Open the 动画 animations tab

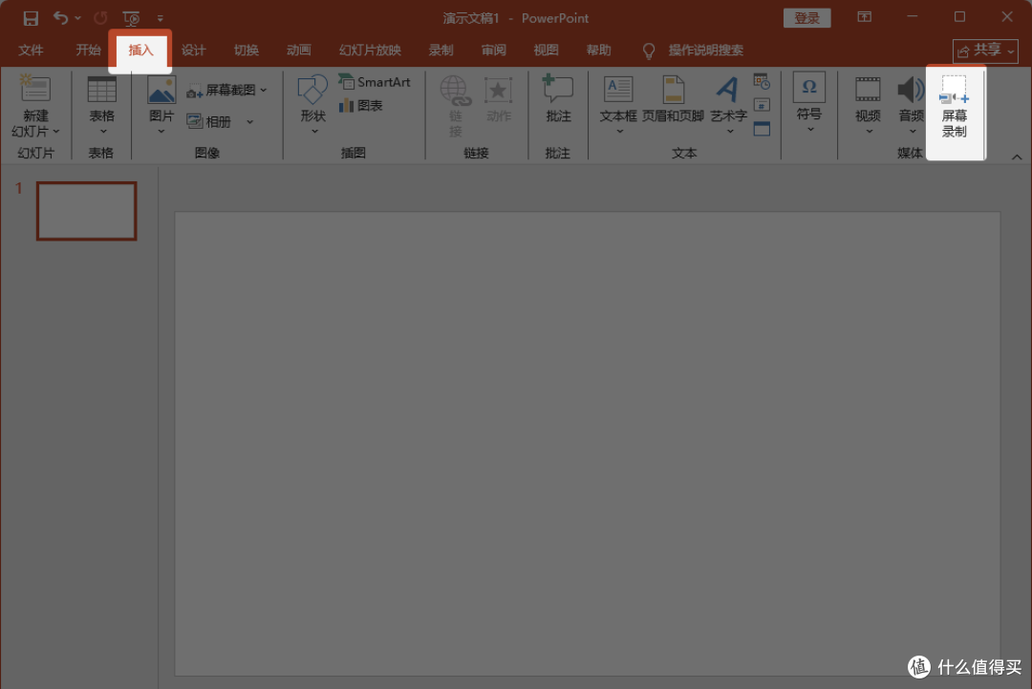pos(298,50)
